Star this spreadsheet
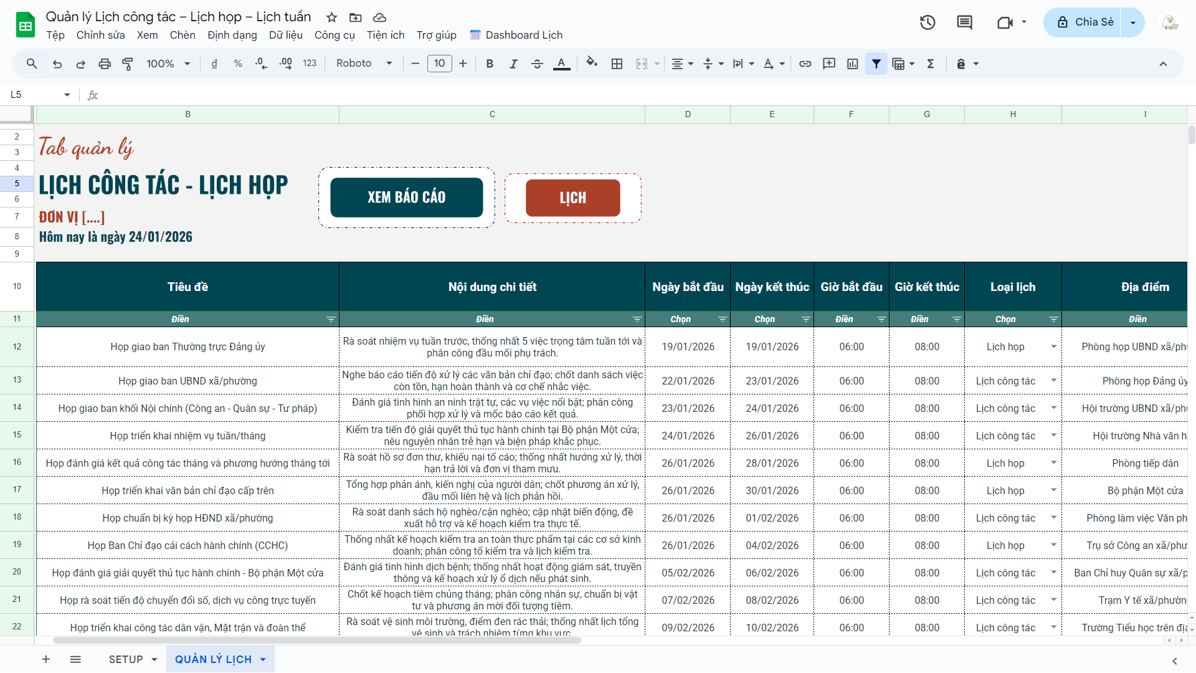 pyautogui.click(x=332, y=17)
